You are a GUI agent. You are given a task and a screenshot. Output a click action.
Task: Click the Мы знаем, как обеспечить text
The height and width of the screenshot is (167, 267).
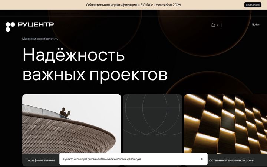[x=40, y=39]
